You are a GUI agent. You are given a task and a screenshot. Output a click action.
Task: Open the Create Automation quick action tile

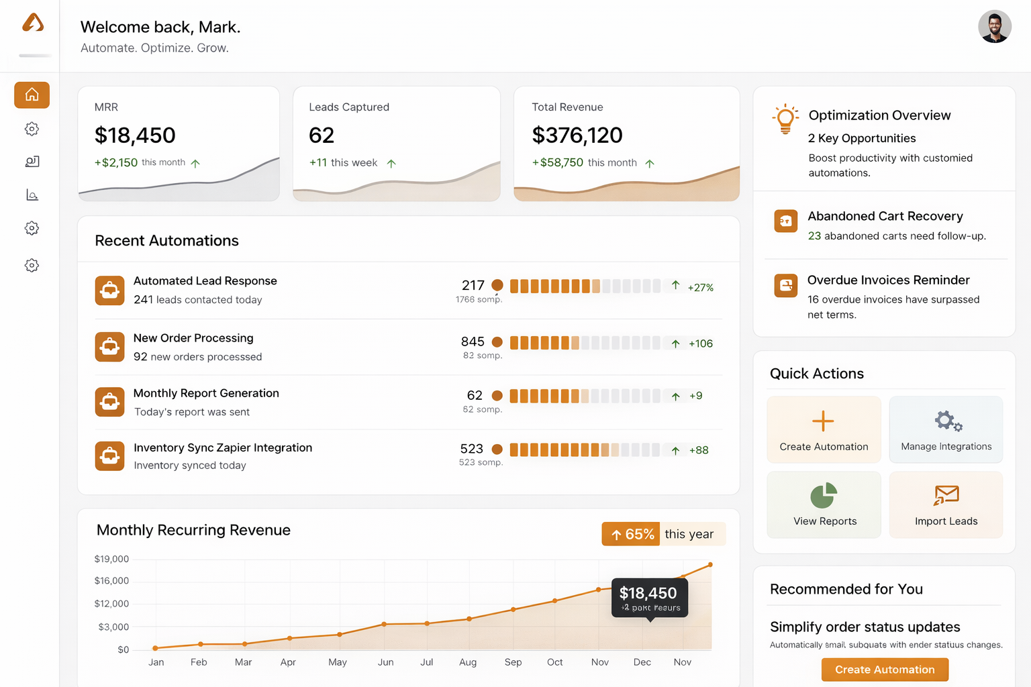824,429
